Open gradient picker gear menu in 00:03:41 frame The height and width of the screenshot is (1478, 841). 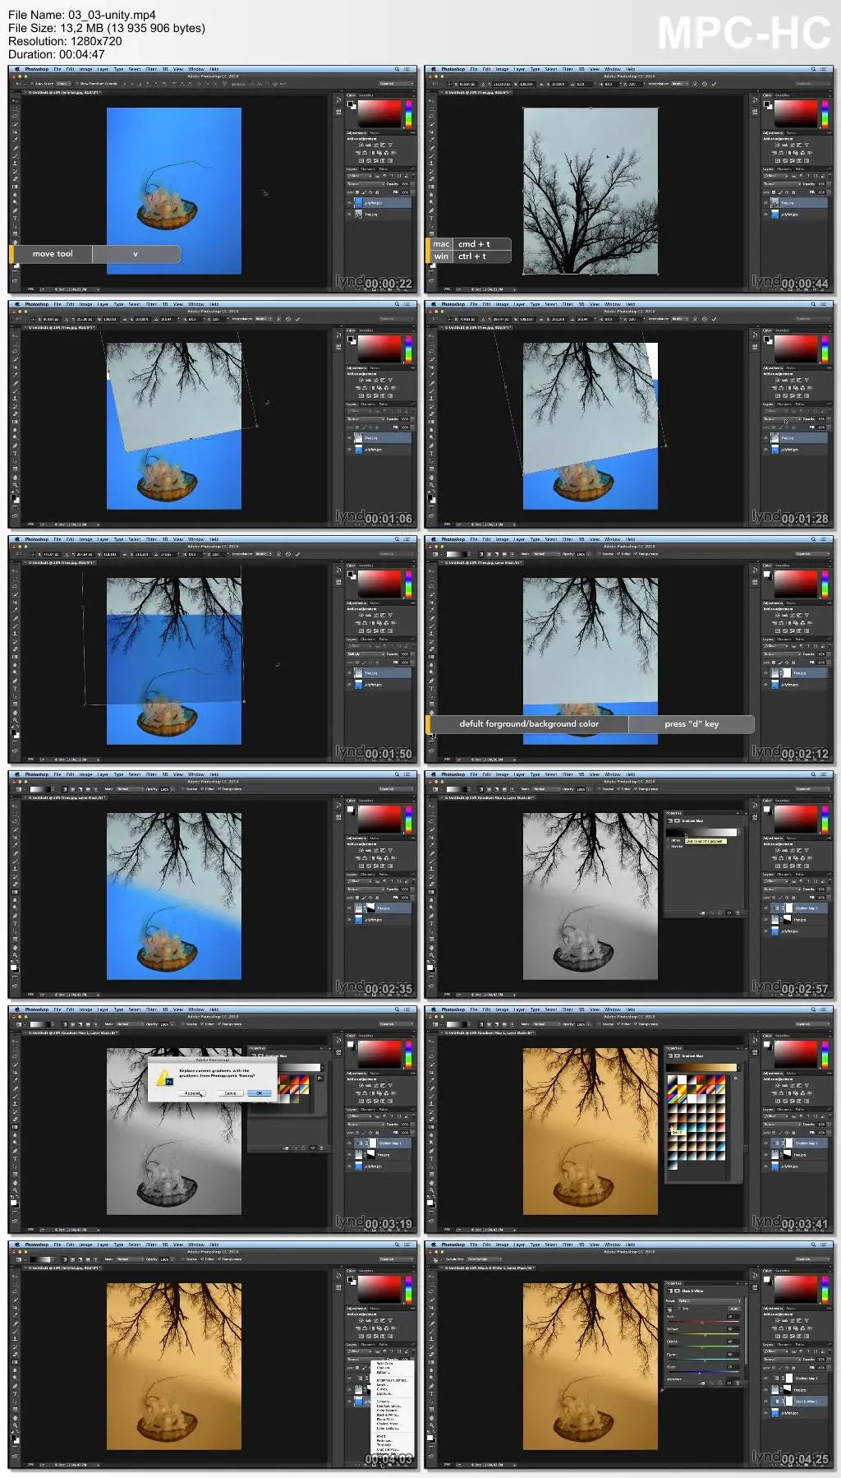(x=736, y=1078)
